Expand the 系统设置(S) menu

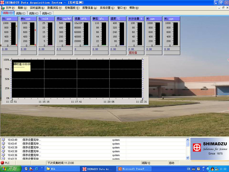coord(107,8)
